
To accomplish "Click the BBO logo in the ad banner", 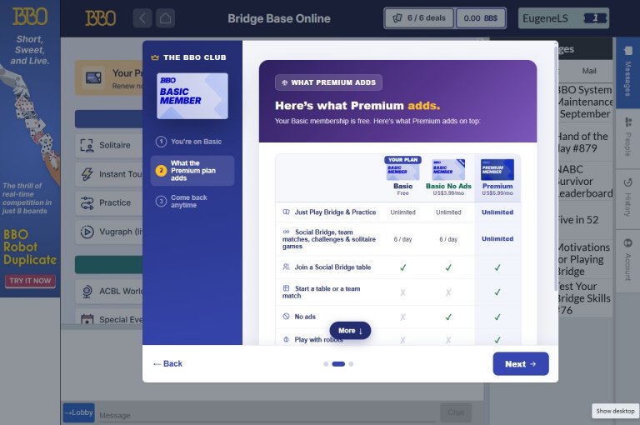I will coord(30,17).
